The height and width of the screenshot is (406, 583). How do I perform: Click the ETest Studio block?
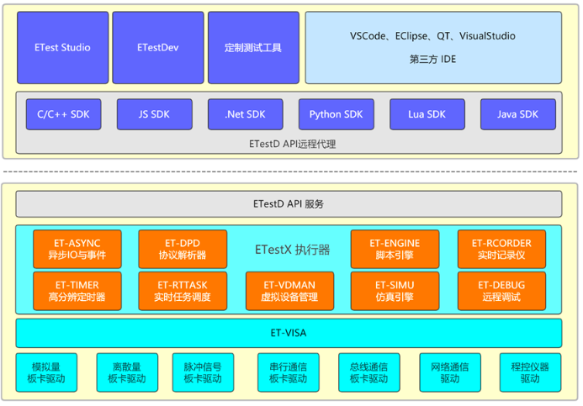[x=62, y=48]
